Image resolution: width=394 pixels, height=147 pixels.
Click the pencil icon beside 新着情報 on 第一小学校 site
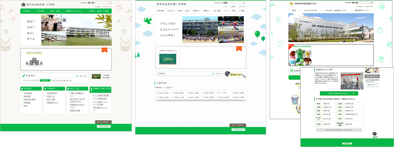click(x=24, y=76)
